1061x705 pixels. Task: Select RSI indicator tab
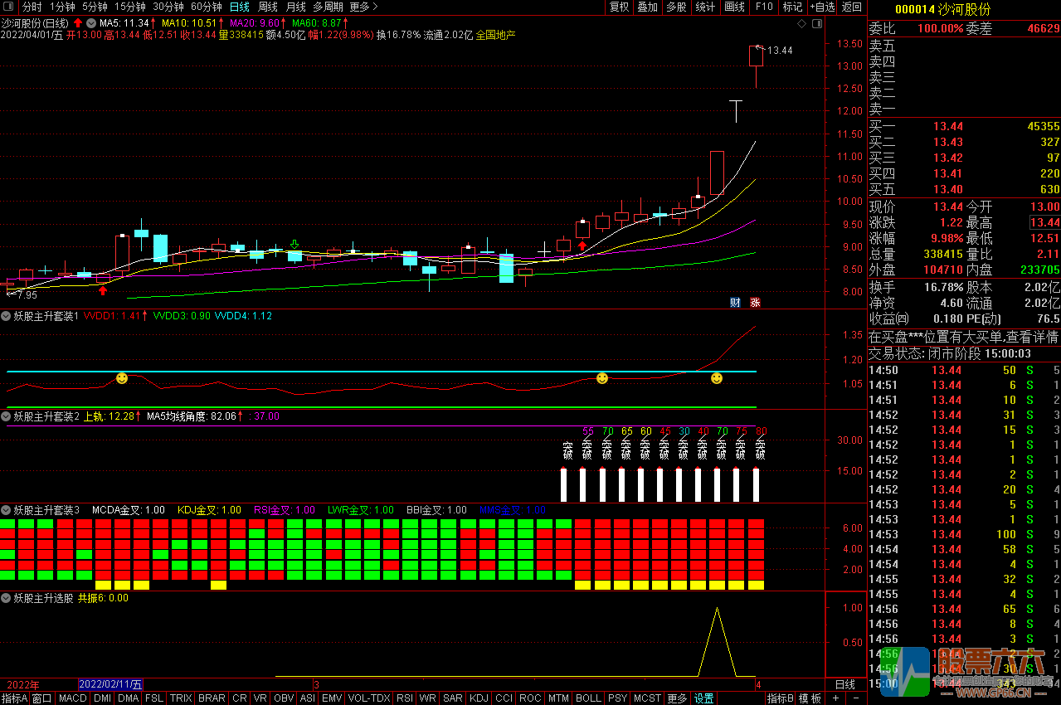coord(405,698)
